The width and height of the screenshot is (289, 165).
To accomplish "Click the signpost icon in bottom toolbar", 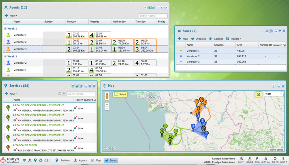I will click(25, 160).
